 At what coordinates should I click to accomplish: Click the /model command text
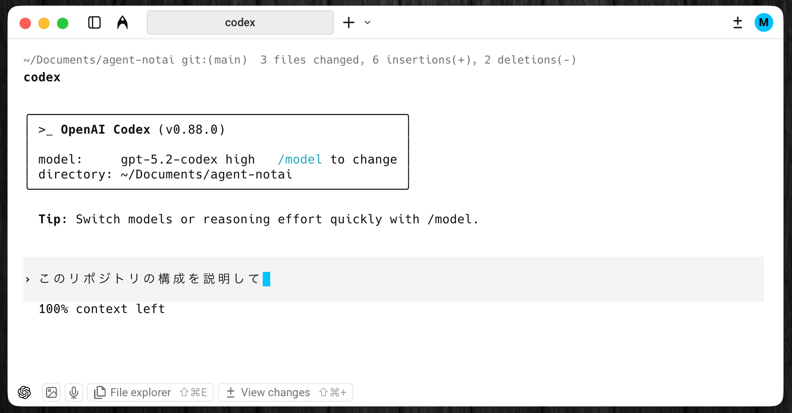tap(300, 160)
